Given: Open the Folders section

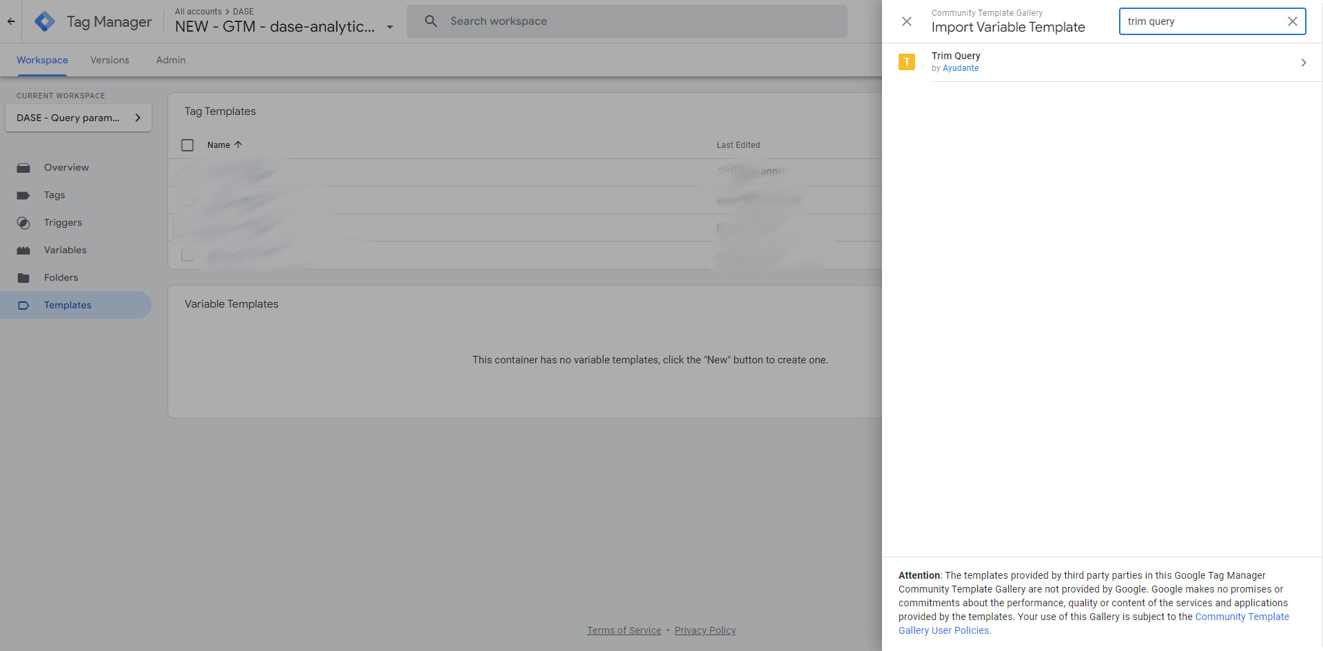Looking at the screenshot, I should pyautogui.click(x=61, y=277).
